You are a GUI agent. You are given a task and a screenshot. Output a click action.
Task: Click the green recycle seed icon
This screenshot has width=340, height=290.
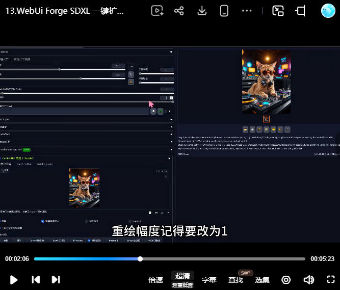(x=161, y=112)
